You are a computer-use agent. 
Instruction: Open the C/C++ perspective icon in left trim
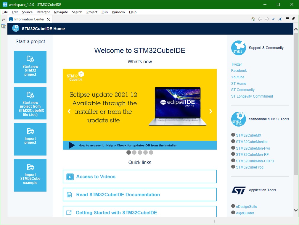(x=4, y=26)
